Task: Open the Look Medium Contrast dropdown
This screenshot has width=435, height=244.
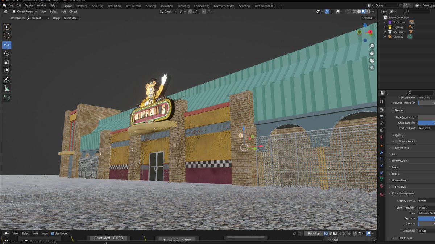Action: coord(426,213)
